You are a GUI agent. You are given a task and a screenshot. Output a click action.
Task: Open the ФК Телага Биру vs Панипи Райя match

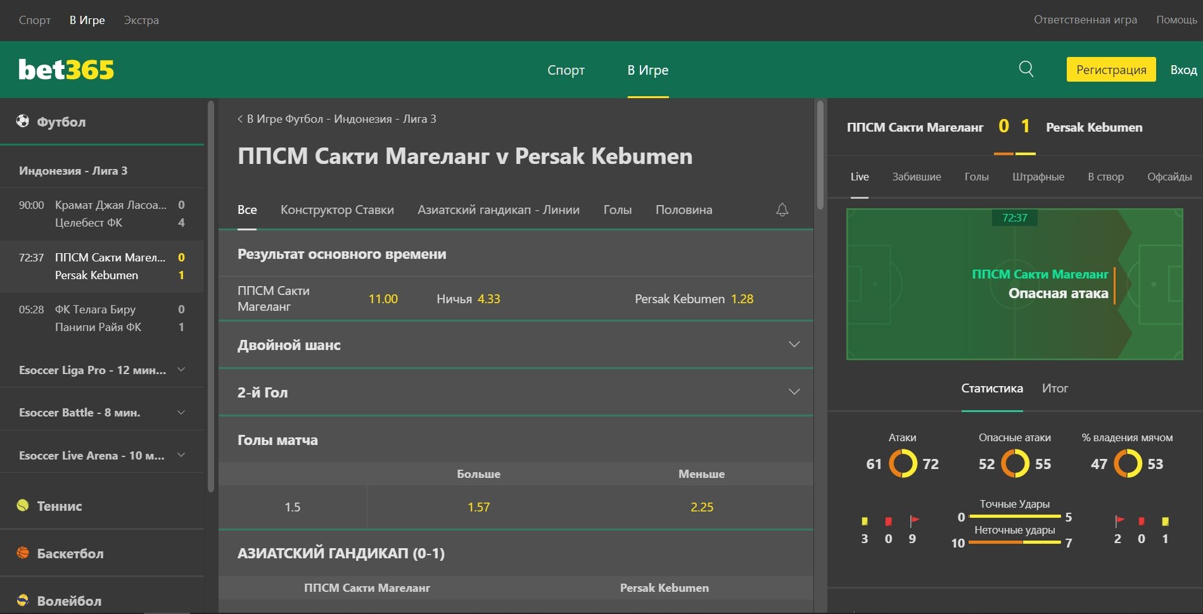tap(102, 318)
